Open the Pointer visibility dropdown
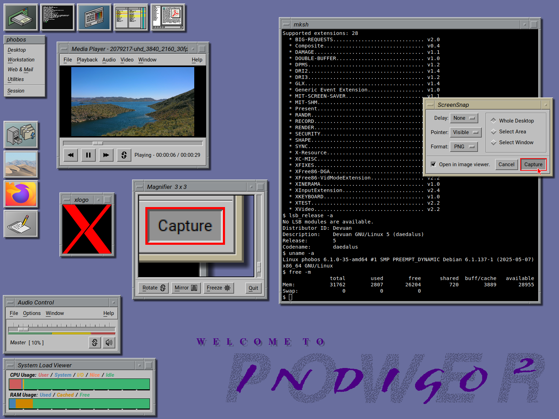Viewport: 559px width, 419px height. click(466, 132)
